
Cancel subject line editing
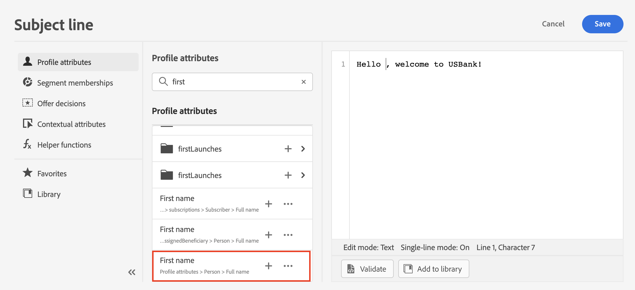point(553,24)
